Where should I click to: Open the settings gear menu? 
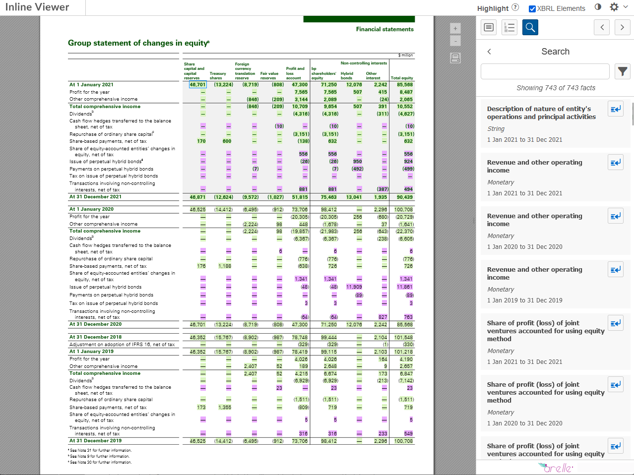pos(614,7)
